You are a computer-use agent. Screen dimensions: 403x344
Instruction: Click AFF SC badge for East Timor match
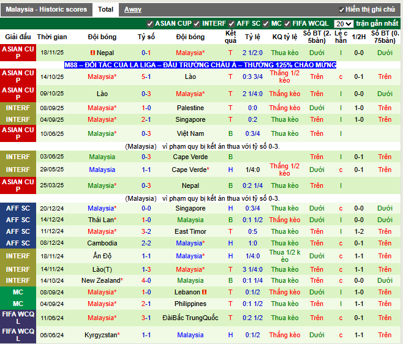click(x=18, y=231)
